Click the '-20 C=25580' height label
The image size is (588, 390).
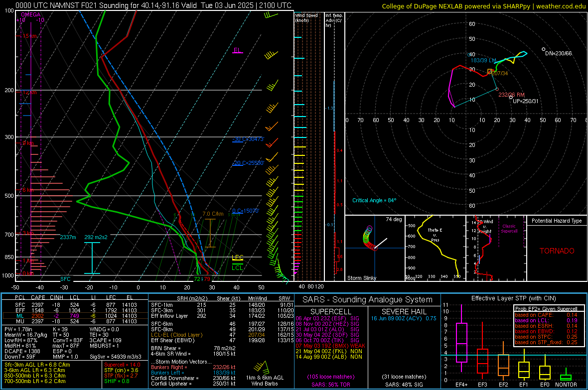tap(248, 163)
